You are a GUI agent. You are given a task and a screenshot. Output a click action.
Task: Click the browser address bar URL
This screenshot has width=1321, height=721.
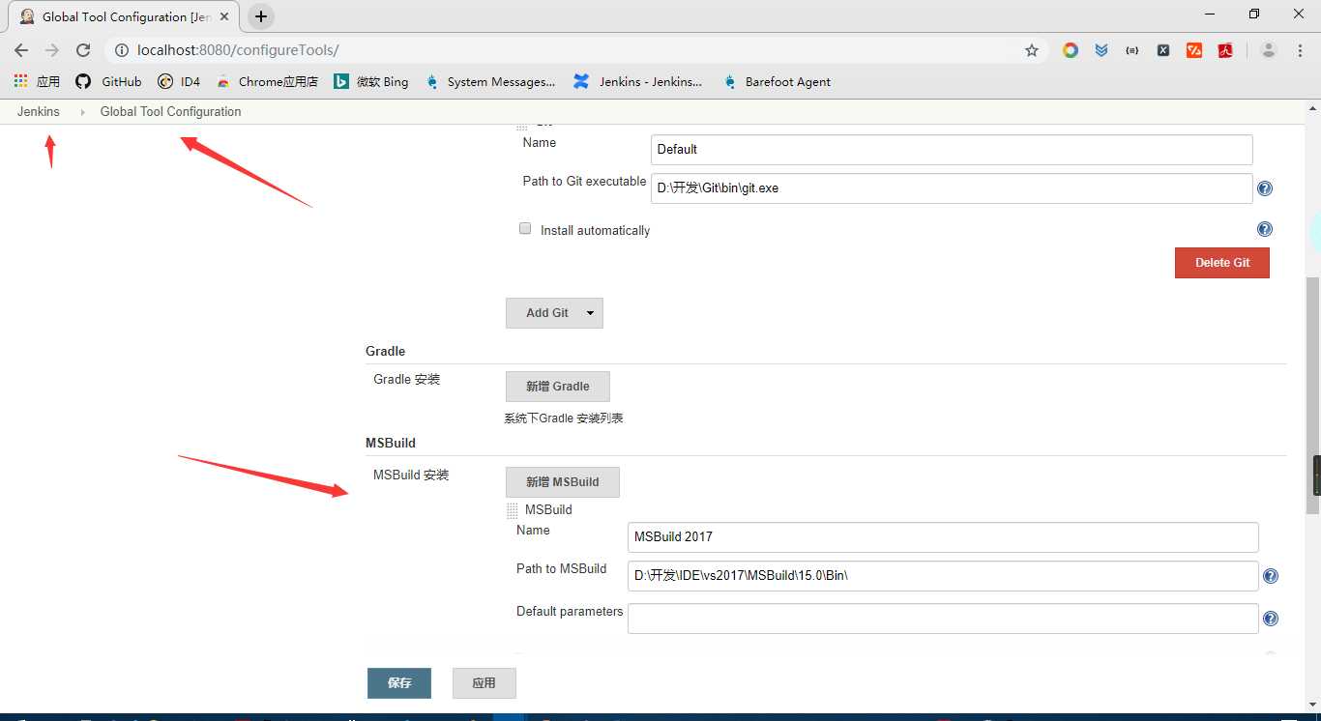click(x=238, y=50)
